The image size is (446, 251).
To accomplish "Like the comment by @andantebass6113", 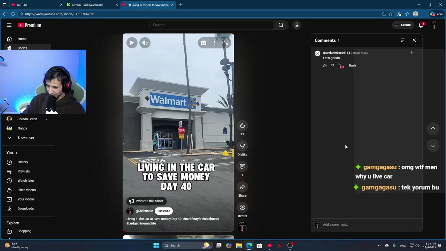I will tap(325, 66).
